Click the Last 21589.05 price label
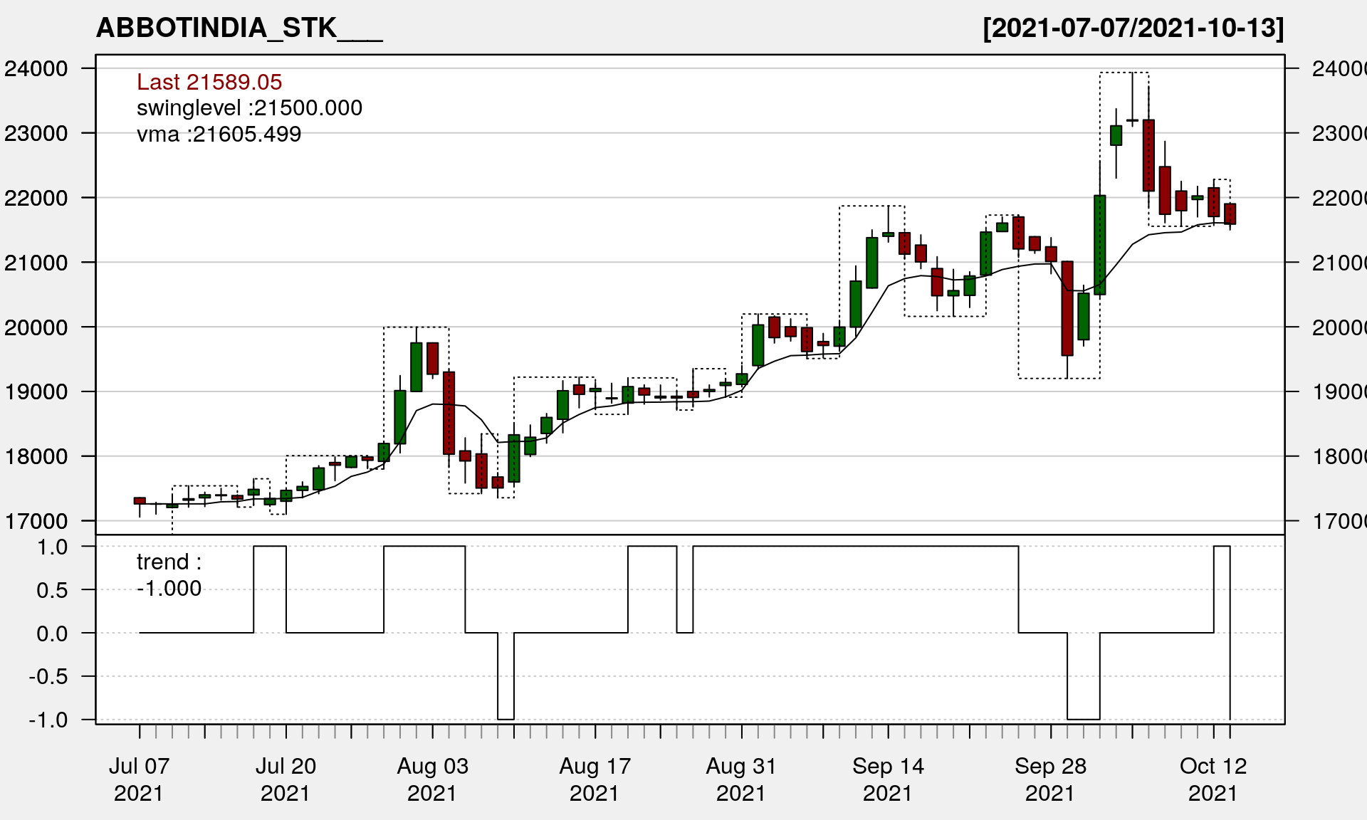Viewport: 1367px width, 820px height. [x=209, y=82]
